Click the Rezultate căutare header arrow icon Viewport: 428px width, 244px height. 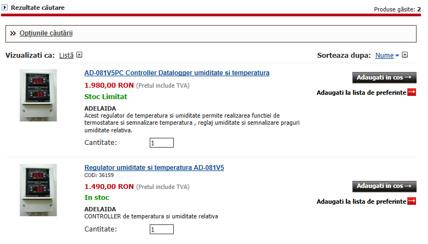[5, 8]
